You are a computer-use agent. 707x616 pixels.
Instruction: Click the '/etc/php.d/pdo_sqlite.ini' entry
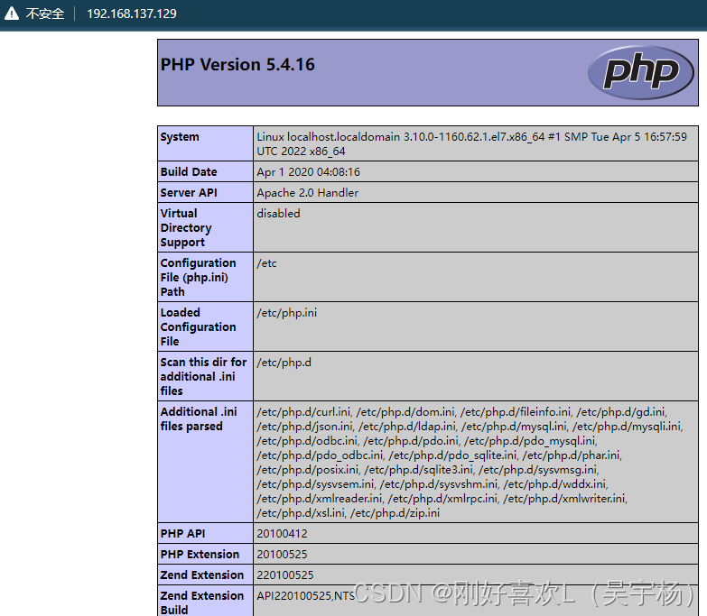click(x=452, y=455)
